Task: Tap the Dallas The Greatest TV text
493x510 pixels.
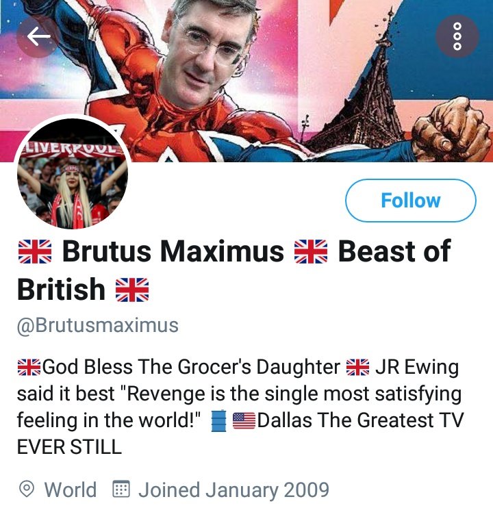Action: coord(361,420)
